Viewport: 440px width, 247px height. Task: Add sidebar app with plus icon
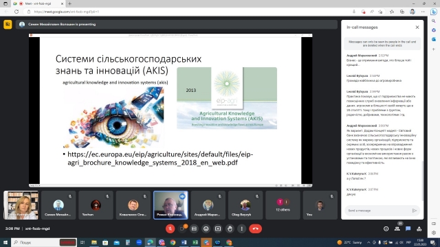(x=434, y=49)
